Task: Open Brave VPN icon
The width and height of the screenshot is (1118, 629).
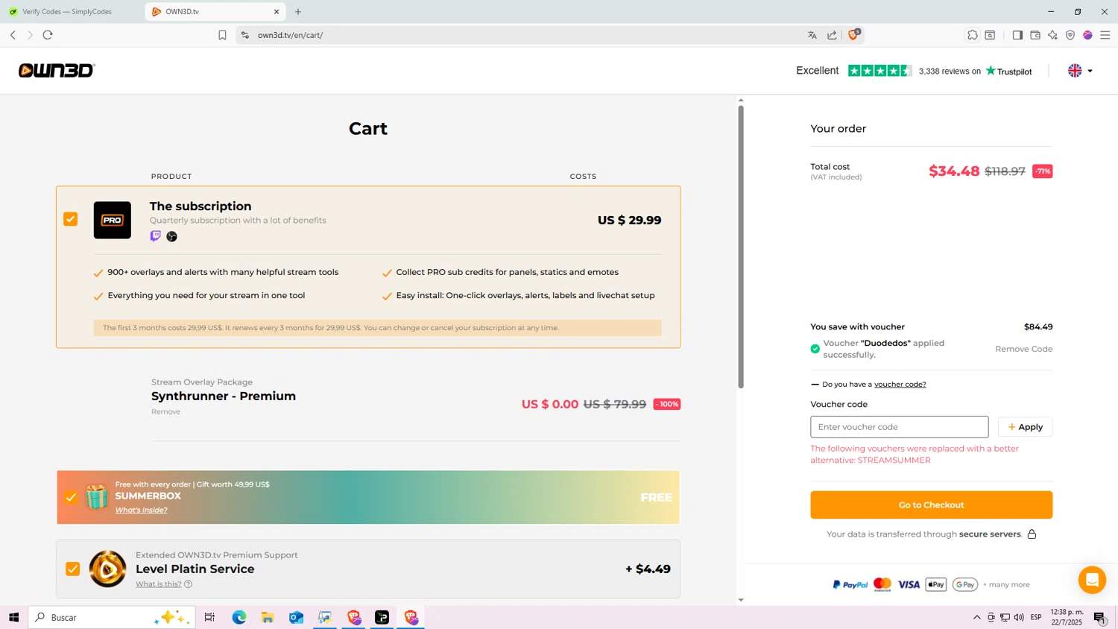Action: (x=1070, y=35)
